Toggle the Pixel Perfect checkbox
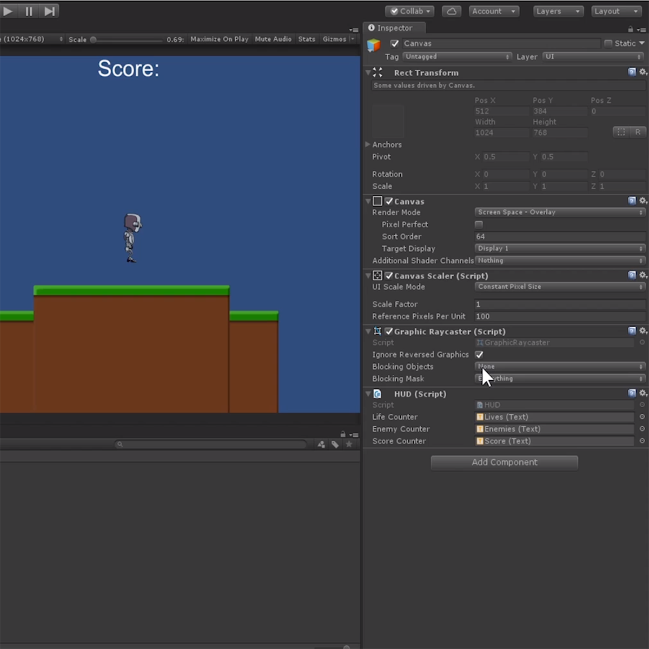The height and width of the screenshot is (649, 649). click(x=479, y=224)
